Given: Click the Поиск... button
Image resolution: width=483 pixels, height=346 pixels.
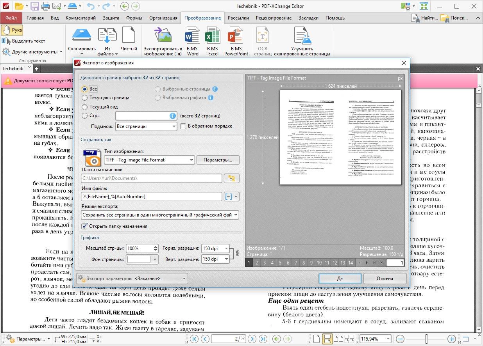Looking at the screenshot, I should [454, 18].
